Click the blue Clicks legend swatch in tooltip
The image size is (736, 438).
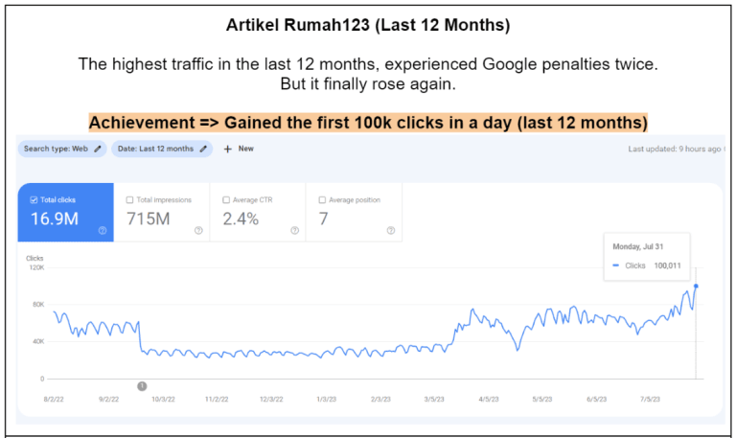point(616,265)
